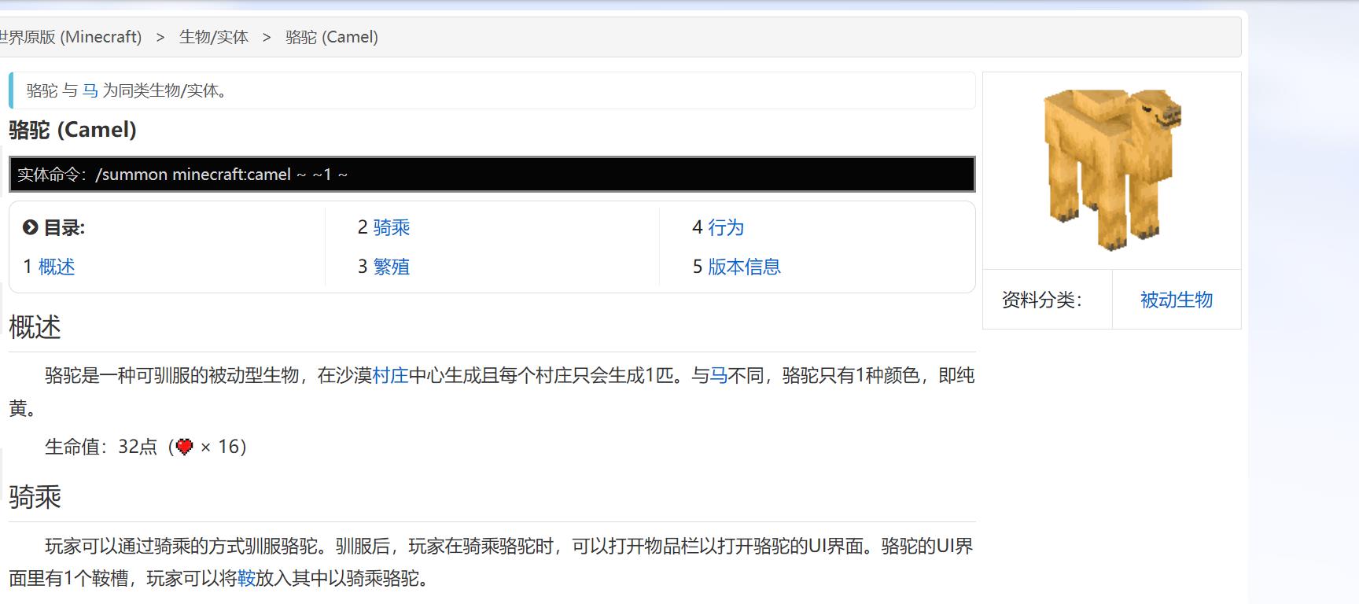1359x604 pixels.
Task: Click the red heart health icon
Action: click(185, 447)
